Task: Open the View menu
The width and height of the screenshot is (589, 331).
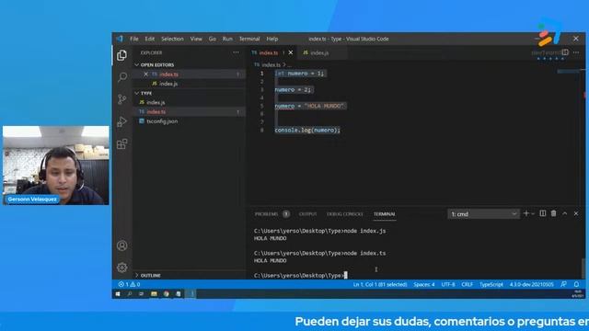Action: pos(196,39)
